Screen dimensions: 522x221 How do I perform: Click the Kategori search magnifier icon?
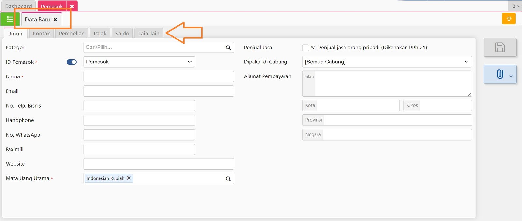pyautogui.click(x=228, y=48)
